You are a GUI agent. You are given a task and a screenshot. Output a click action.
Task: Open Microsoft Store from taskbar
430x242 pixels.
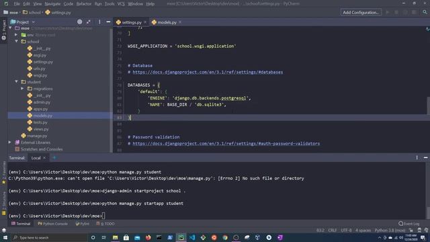pos(126,237)
